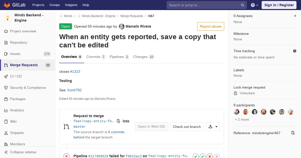
Task: Click the Minds Backend project lightbulb avatar
Action: 8,18
